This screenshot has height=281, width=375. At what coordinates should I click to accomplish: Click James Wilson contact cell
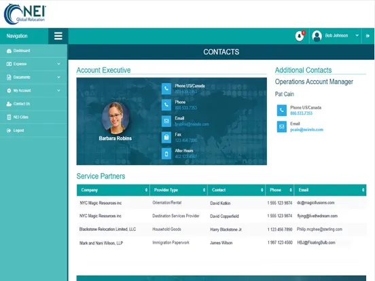point(221,243)
